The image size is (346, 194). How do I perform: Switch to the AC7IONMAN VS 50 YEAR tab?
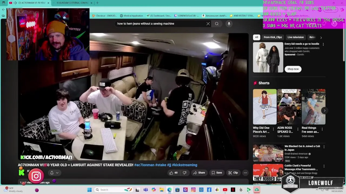click(x=29, y=3)
